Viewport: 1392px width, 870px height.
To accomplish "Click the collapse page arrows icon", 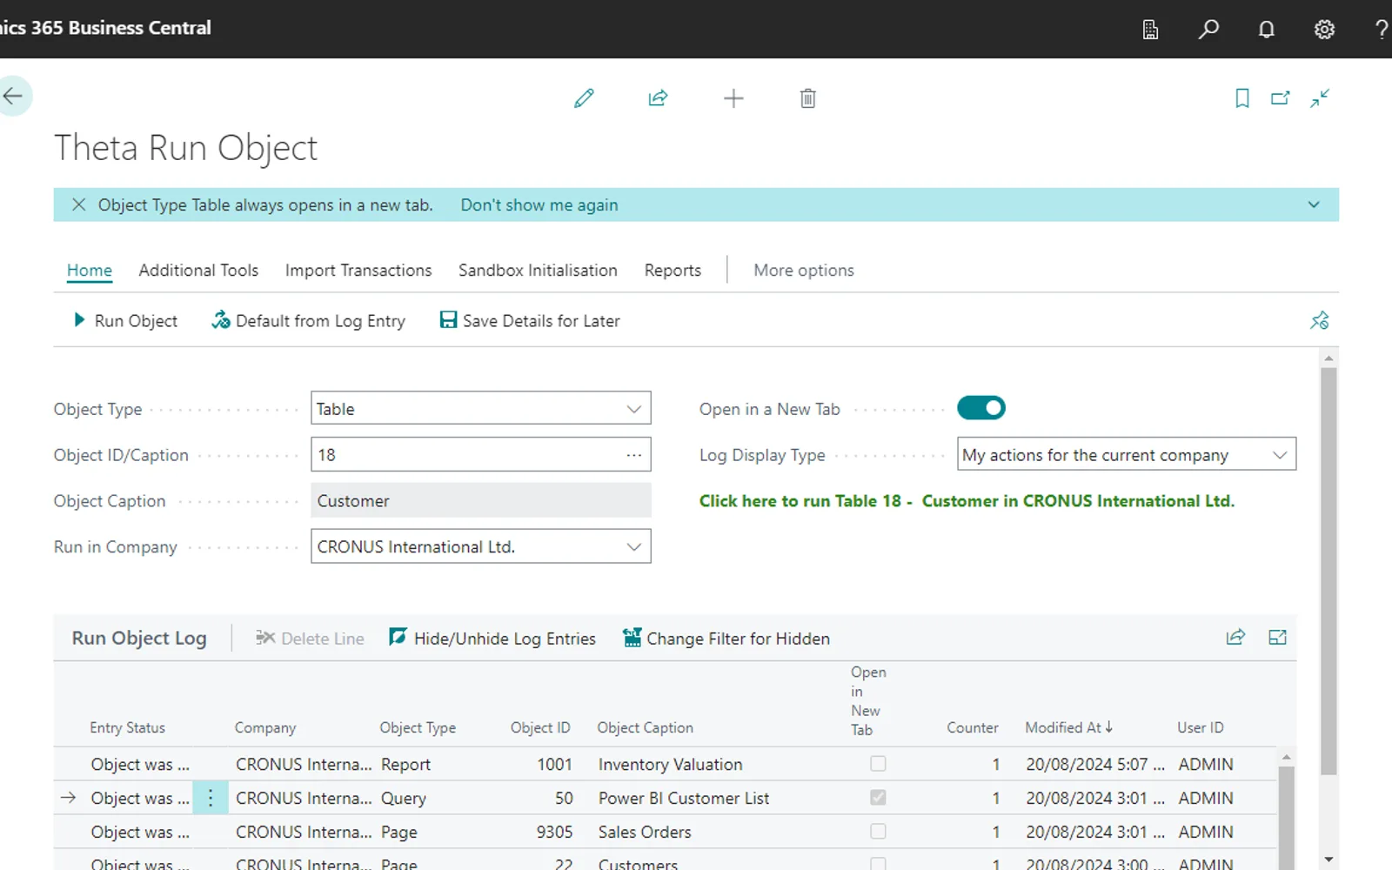I will [1320, 98].
